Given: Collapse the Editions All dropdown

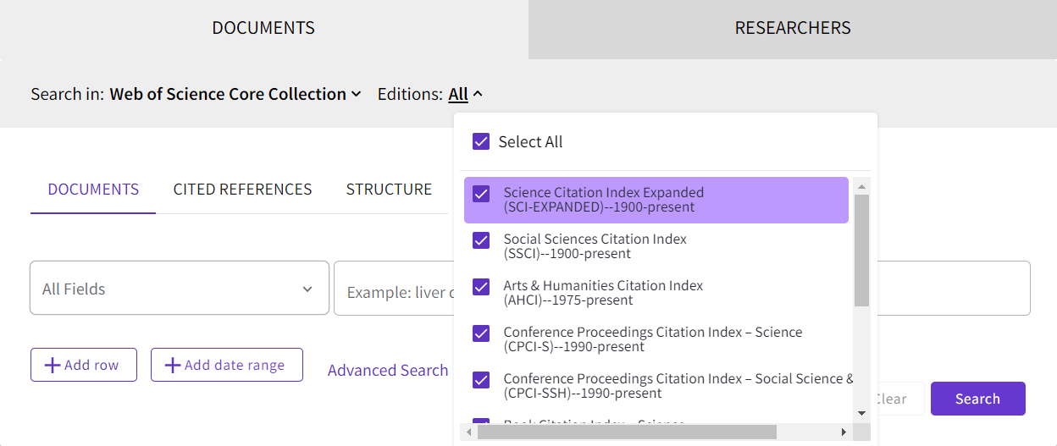Looking at the screenshot, I should 465,94.
